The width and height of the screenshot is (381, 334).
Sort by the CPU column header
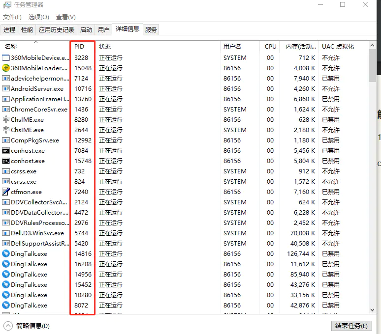click(270, 47)
